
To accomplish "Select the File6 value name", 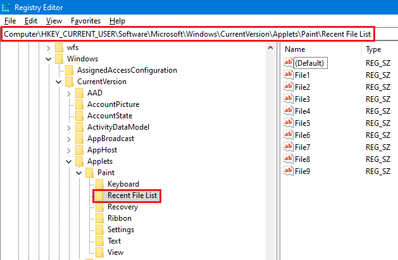I will pos(302,135).
